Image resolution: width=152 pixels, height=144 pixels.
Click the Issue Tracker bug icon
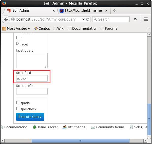click(x=35, y=127)
